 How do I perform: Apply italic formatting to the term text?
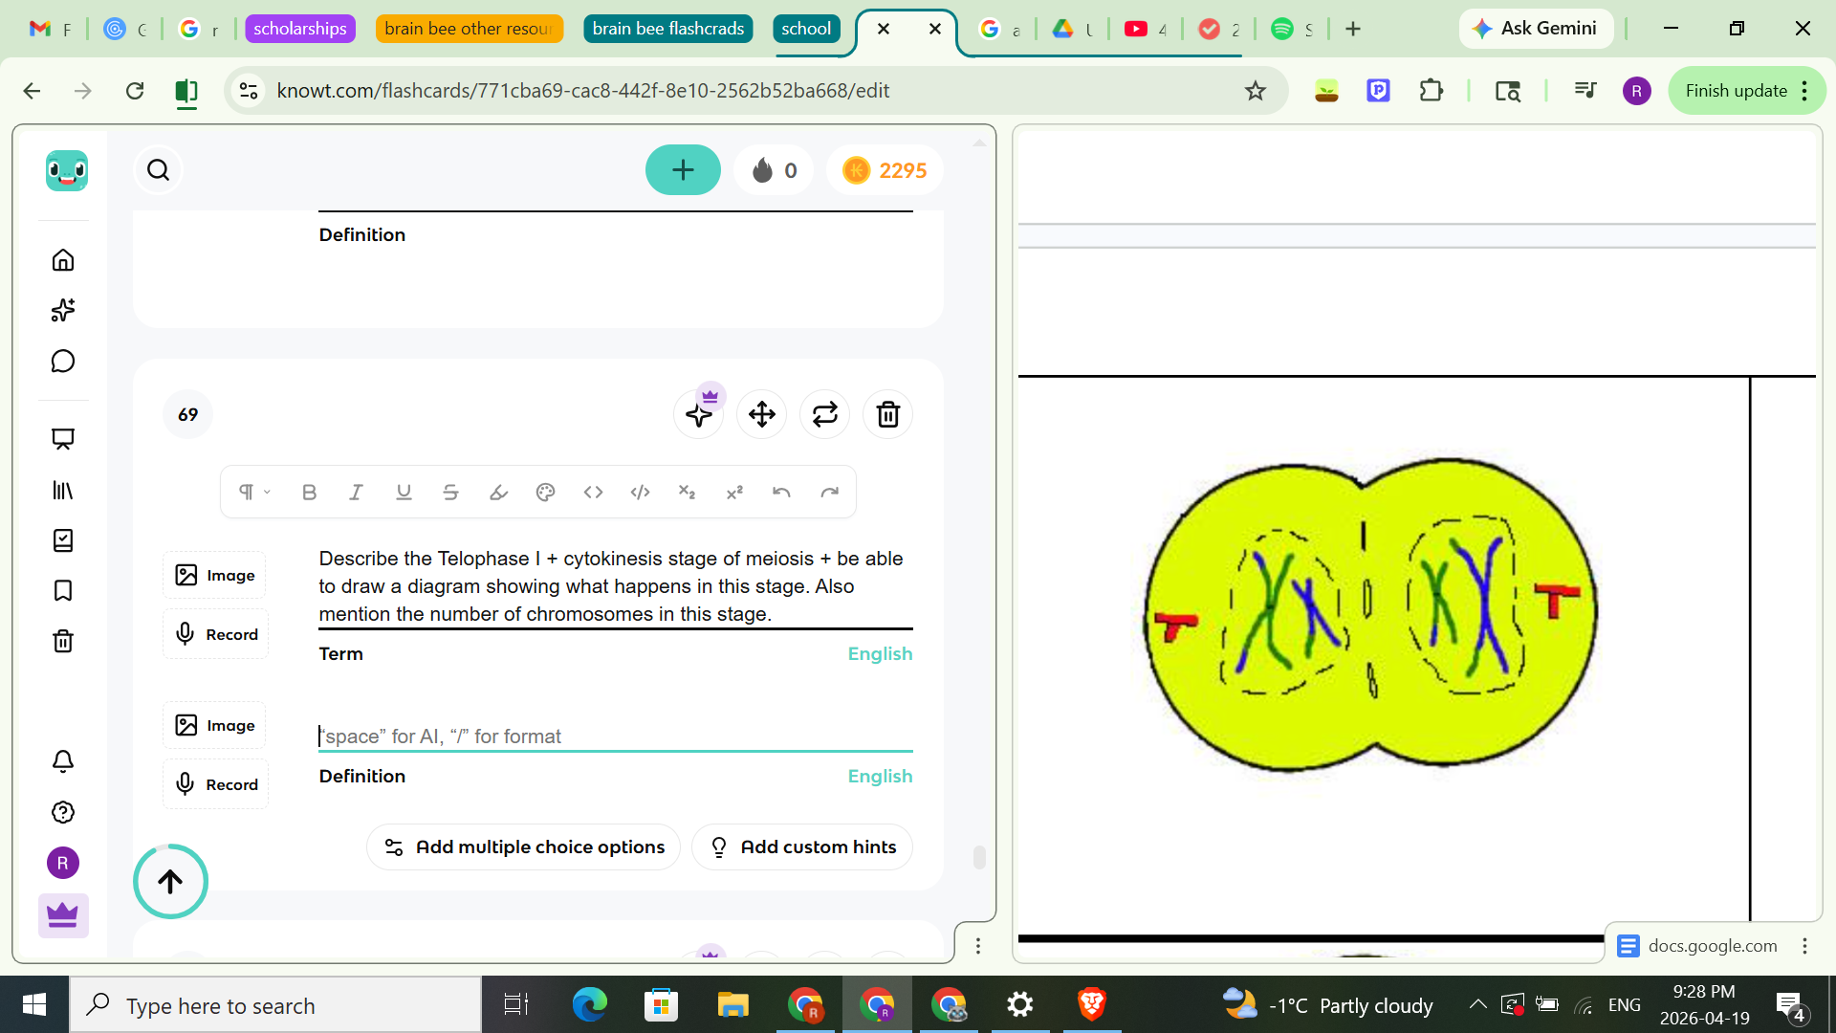[356, 492]
